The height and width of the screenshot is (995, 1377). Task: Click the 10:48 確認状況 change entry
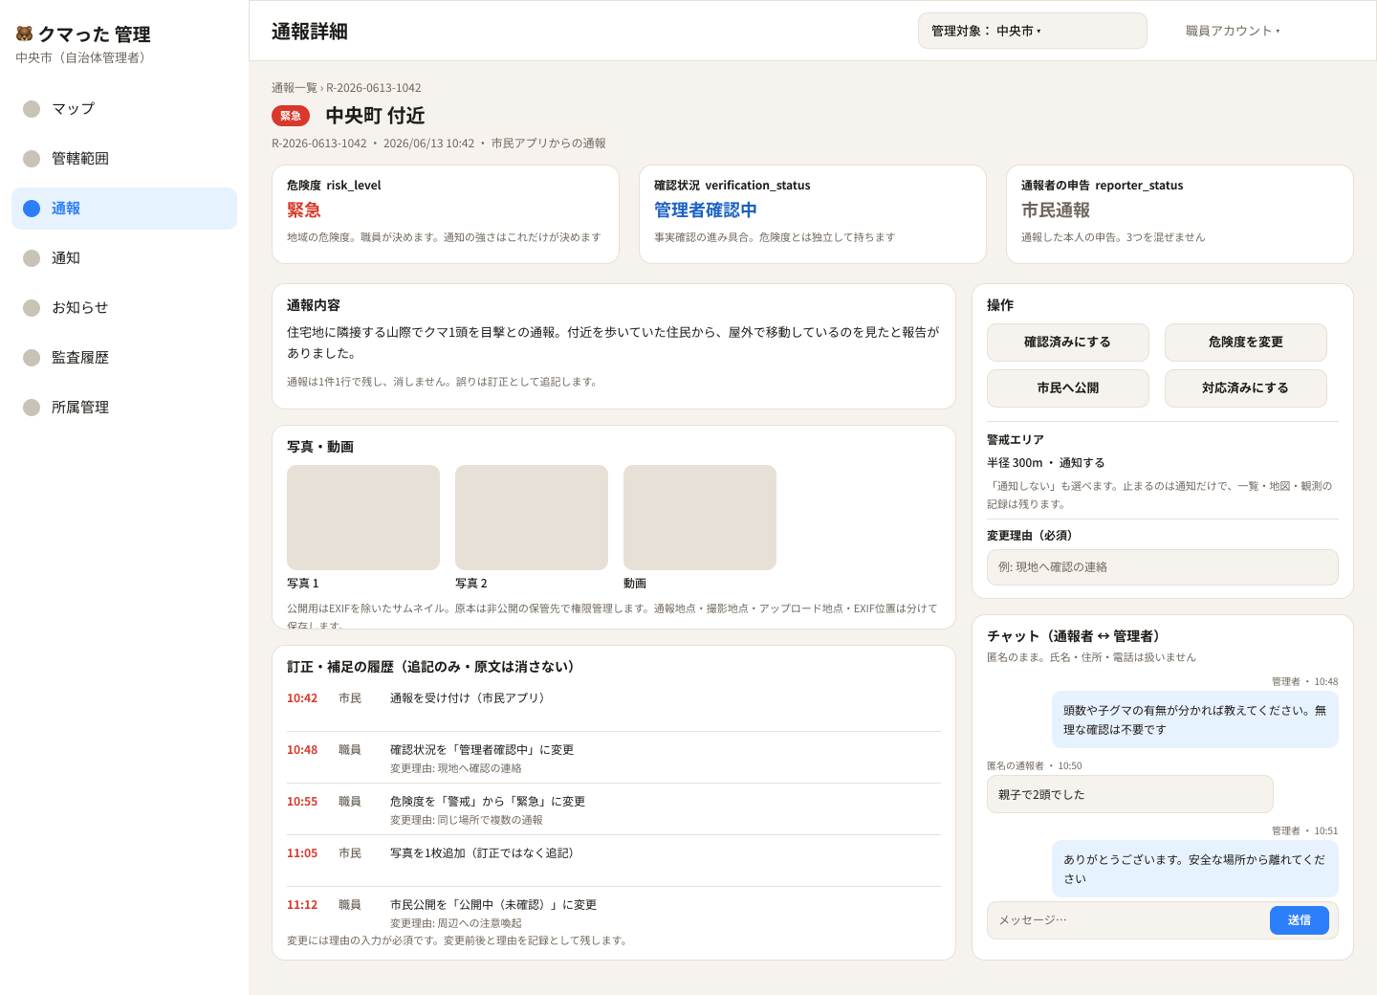click(x=614, y=758)
